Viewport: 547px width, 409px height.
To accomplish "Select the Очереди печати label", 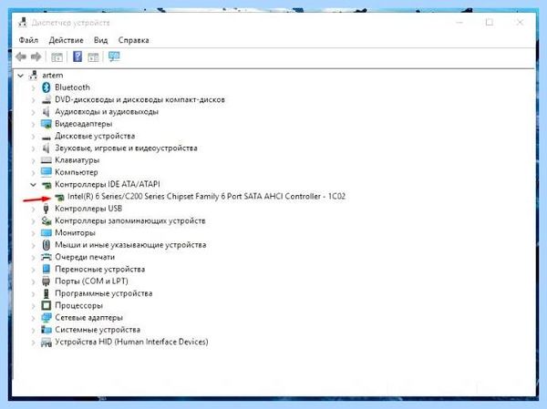I will pyautogui.click(x=85, y=257).
